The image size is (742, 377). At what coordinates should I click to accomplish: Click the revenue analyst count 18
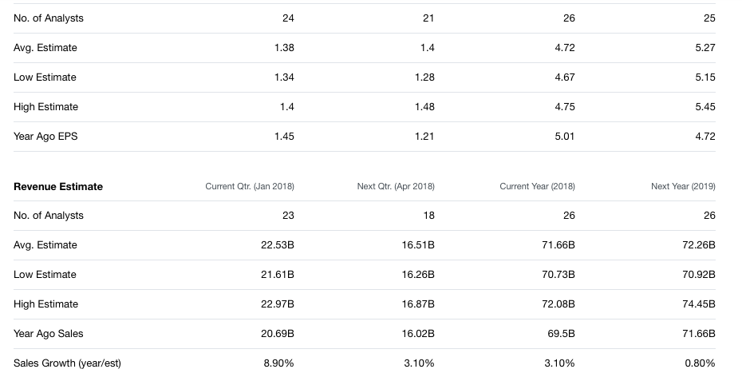[x=428, y=216]
